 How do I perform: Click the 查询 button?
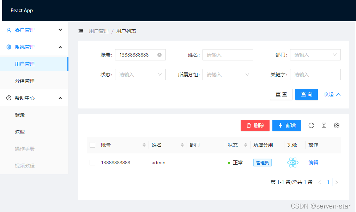click(307, 94)
